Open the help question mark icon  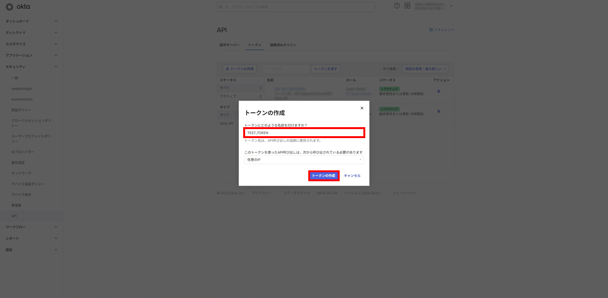point(397,6)
